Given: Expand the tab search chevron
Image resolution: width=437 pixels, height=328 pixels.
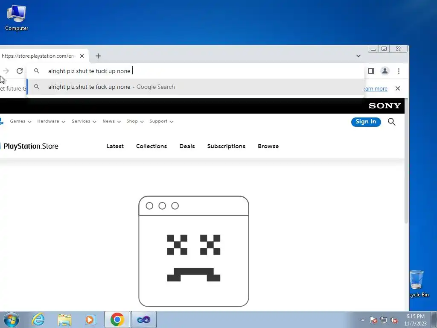Looking at the screenshot, I should (x=358, y=56).
